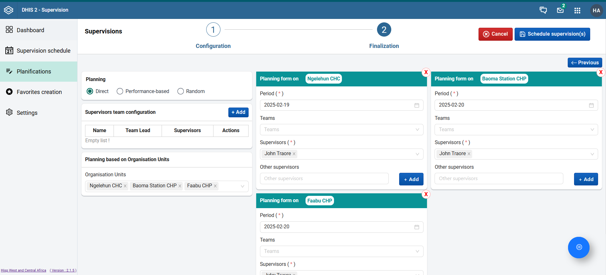
Task: Expand the Organisation Units dropdown
Action: [243, 186]
